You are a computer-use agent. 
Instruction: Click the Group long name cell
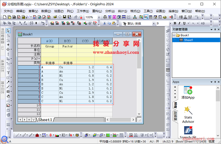(x=50, y=46)
